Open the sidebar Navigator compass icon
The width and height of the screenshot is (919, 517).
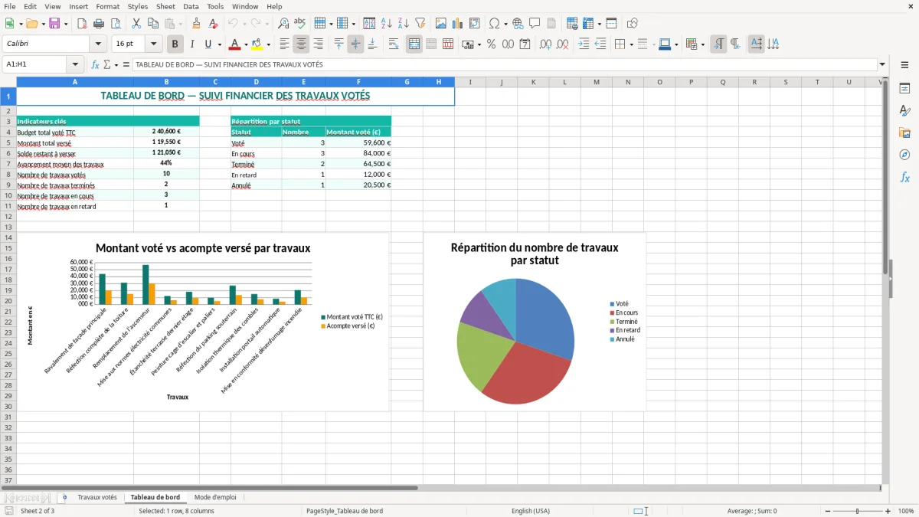(904, 155)
